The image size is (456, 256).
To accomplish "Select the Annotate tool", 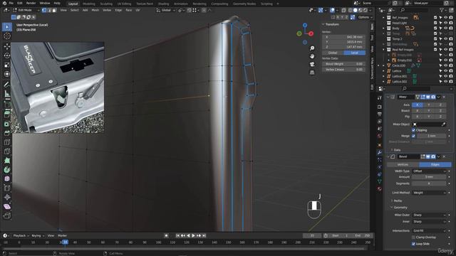I will pos(7,85).
